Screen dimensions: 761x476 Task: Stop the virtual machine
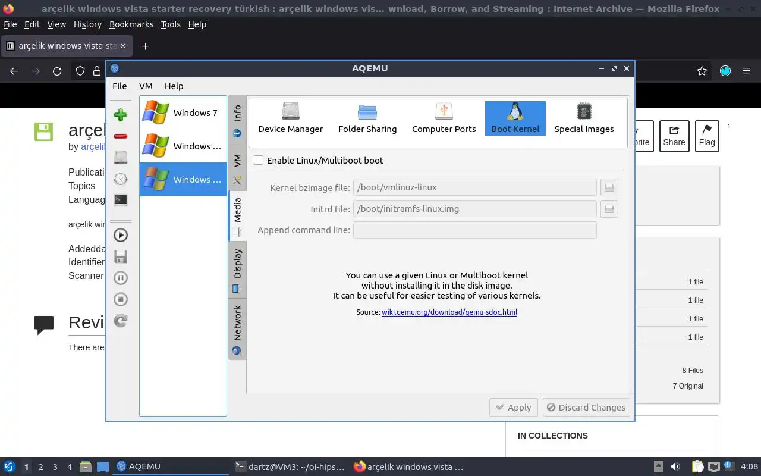(x=121, y=299)
